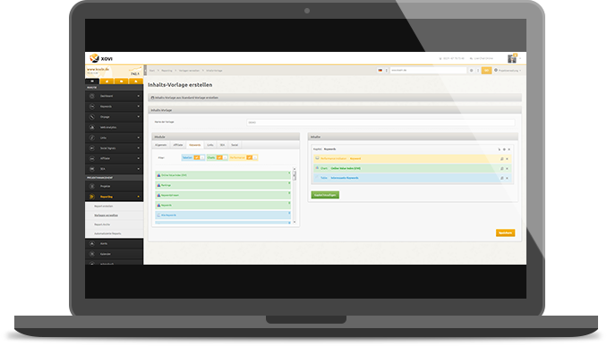
Task: Click the settings gear in Kapitel Keywords header
Action: [504, 149]
